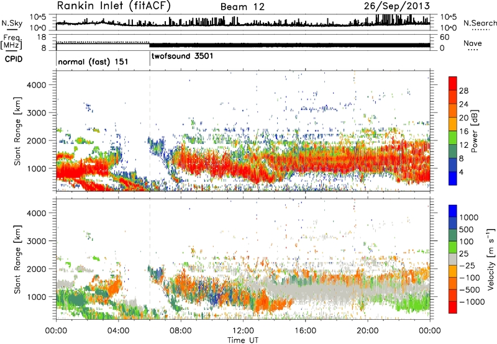The width and height of the screenshot is (497, 344).
Task: Click the "-1000" velocity colorbar label
Action: point(472,302)
